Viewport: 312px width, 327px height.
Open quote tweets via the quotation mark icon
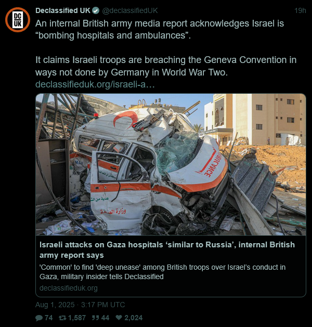(x=95, y=318)
